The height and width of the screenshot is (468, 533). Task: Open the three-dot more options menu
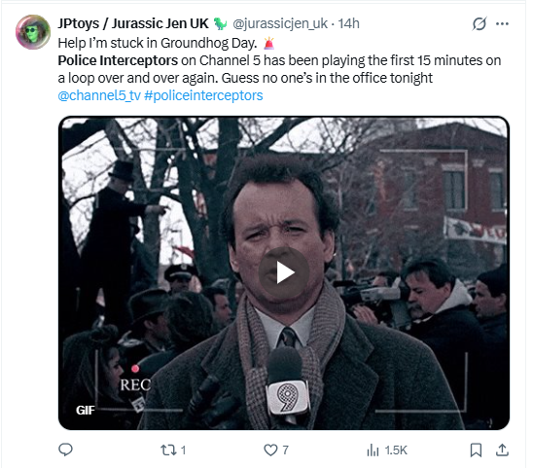coord(502,23)
